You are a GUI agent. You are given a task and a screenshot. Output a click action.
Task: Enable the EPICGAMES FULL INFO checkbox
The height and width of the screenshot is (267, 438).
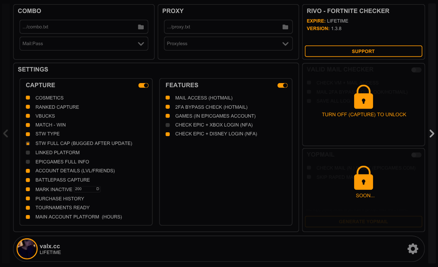28,162
